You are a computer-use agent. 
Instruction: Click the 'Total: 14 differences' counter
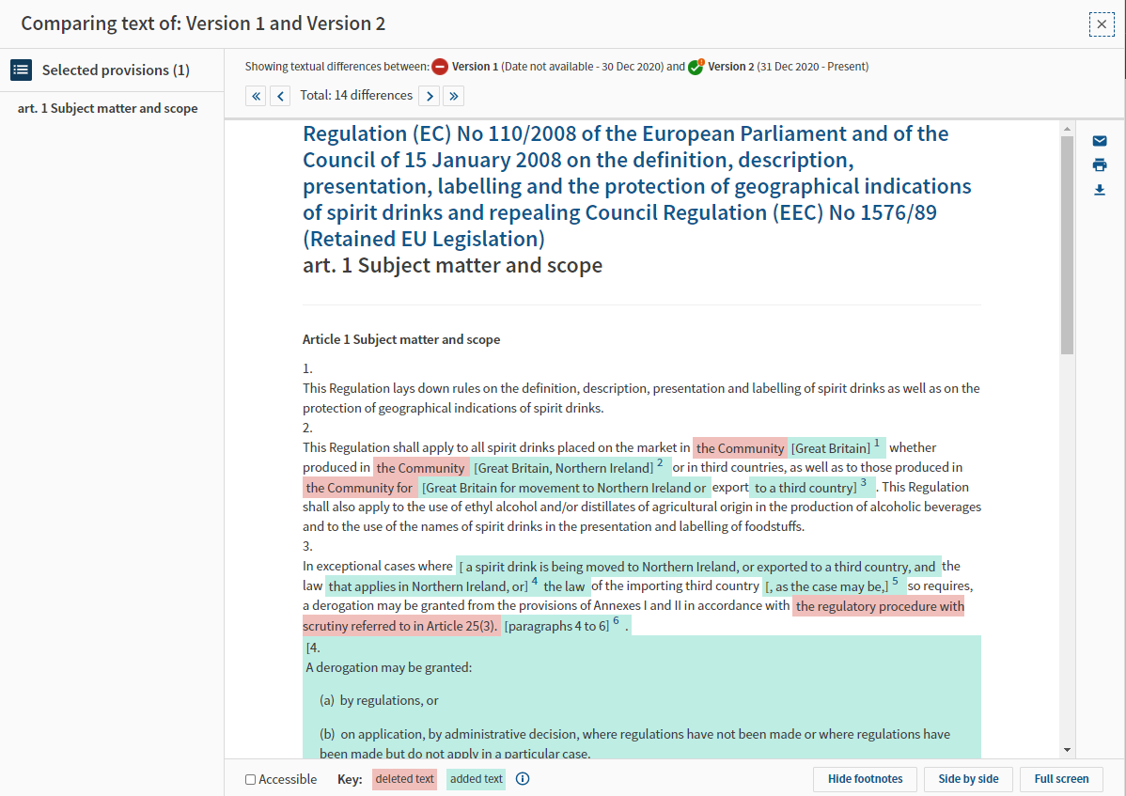click(x=356, y=96)
